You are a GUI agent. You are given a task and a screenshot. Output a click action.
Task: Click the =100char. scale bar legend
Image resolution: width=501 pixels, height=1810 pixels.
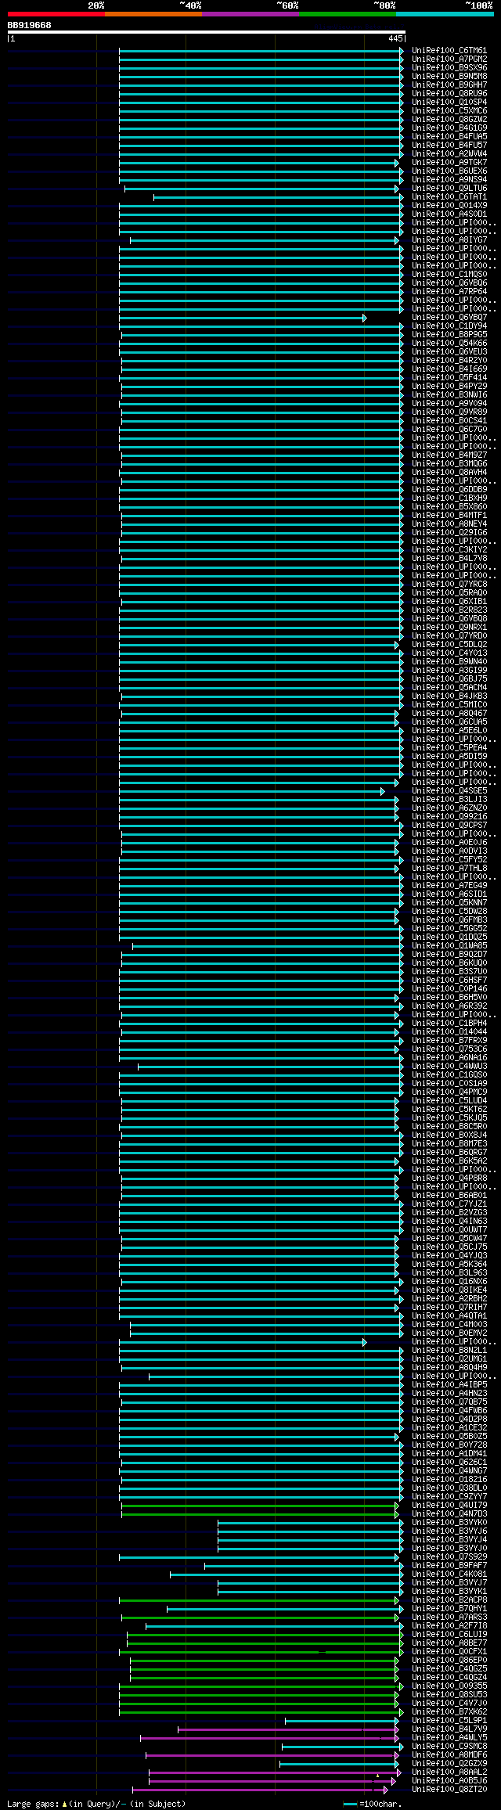[x=373, y=1804]
